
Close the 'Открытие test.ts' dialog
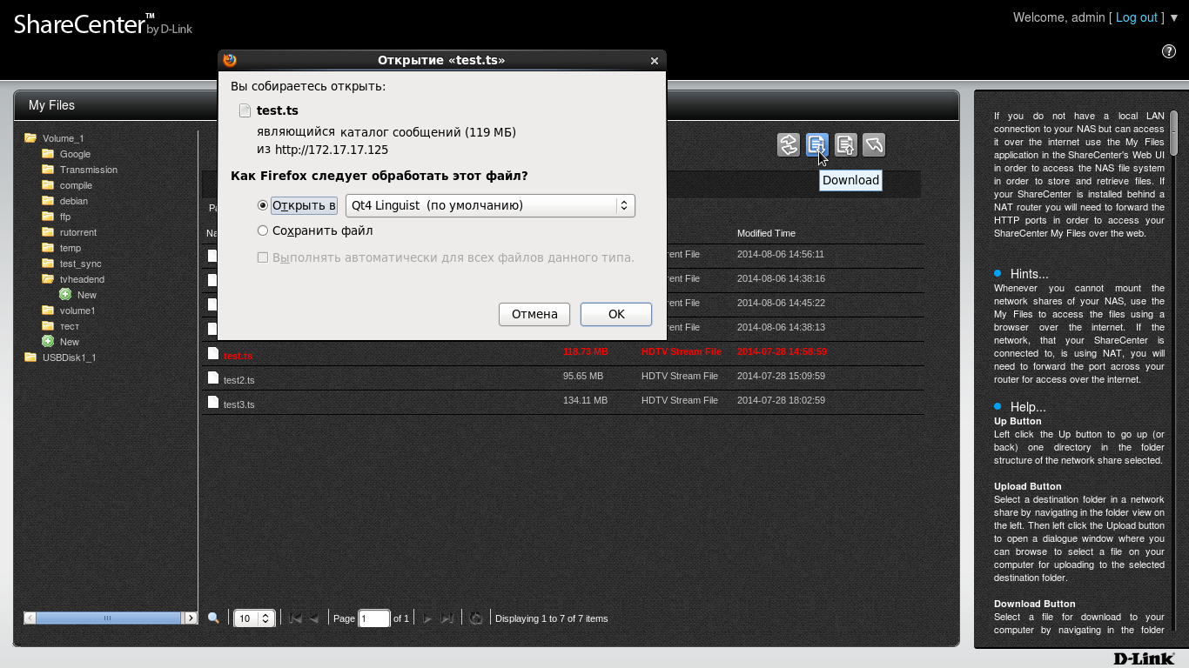(x=655, y=60)
